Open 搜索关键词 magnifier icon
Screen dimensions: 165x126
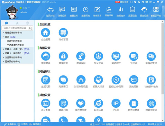(151, 103)
